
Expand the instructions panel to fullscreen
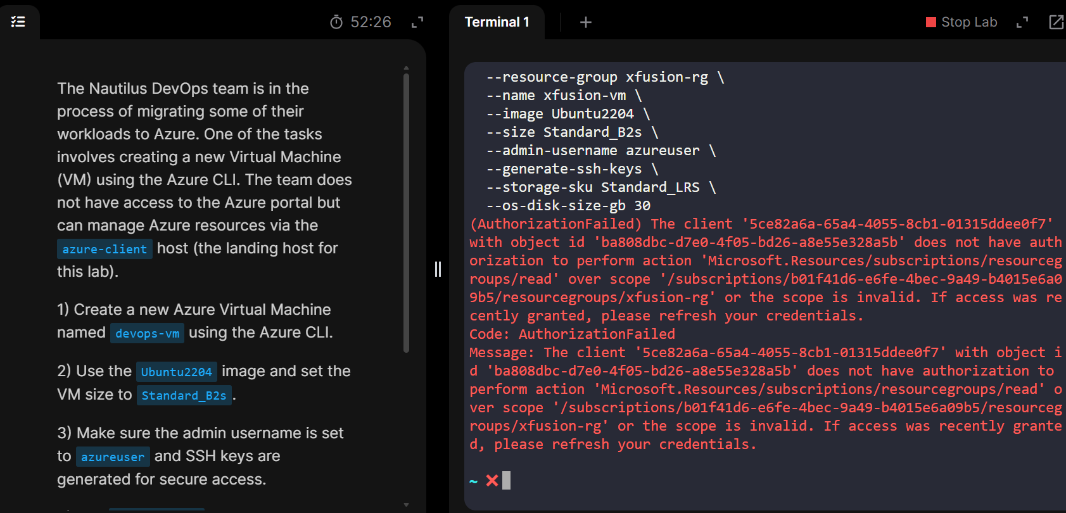[417, 23]
